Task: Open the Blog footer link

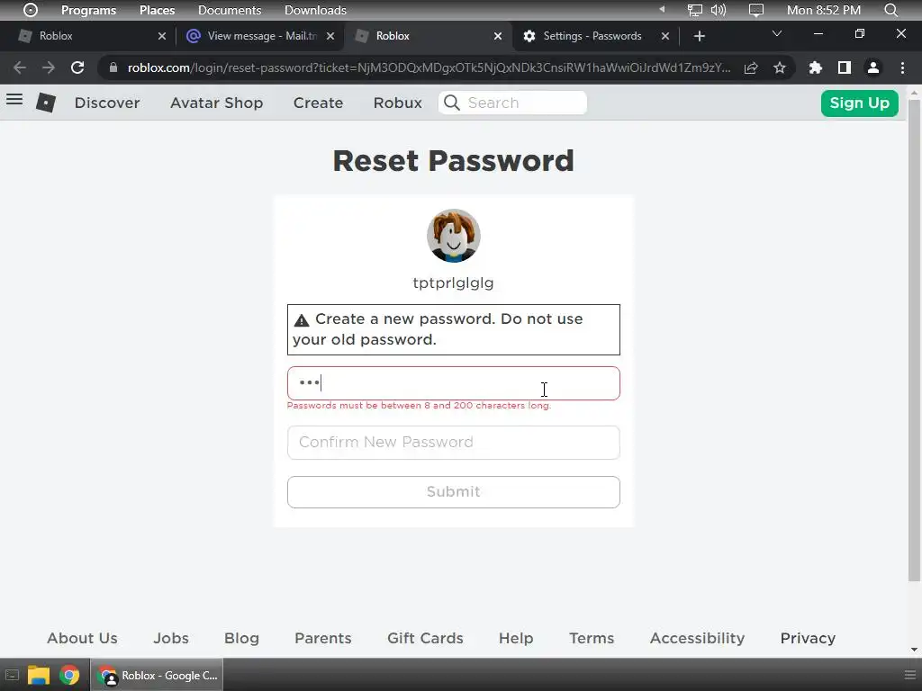Action: [241, 638]
